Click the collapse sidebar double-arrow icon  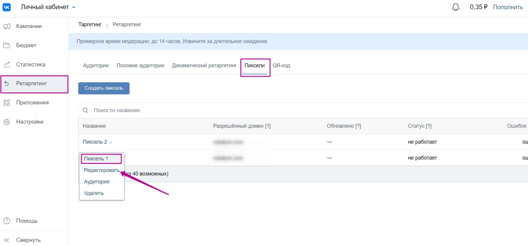point(6,240)
